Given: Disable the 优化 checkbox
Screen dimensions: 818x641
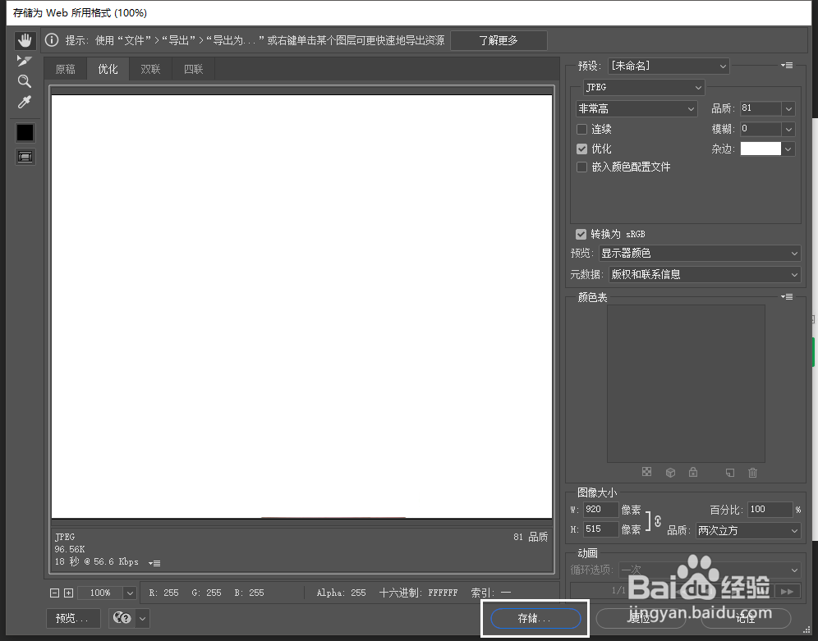Looking at the screenshot, I should (582, 149).
